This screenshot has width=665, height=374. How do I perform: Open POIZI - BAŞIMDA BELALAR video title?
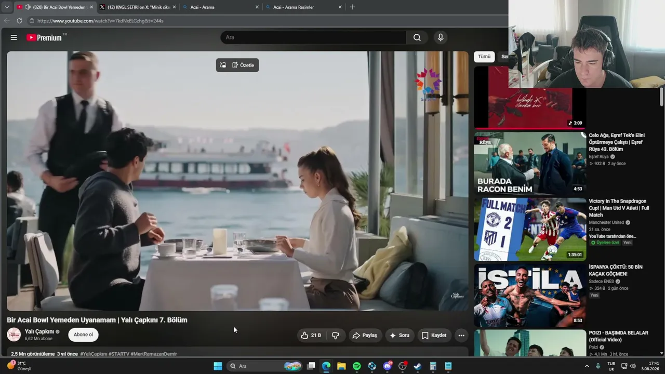618,336
